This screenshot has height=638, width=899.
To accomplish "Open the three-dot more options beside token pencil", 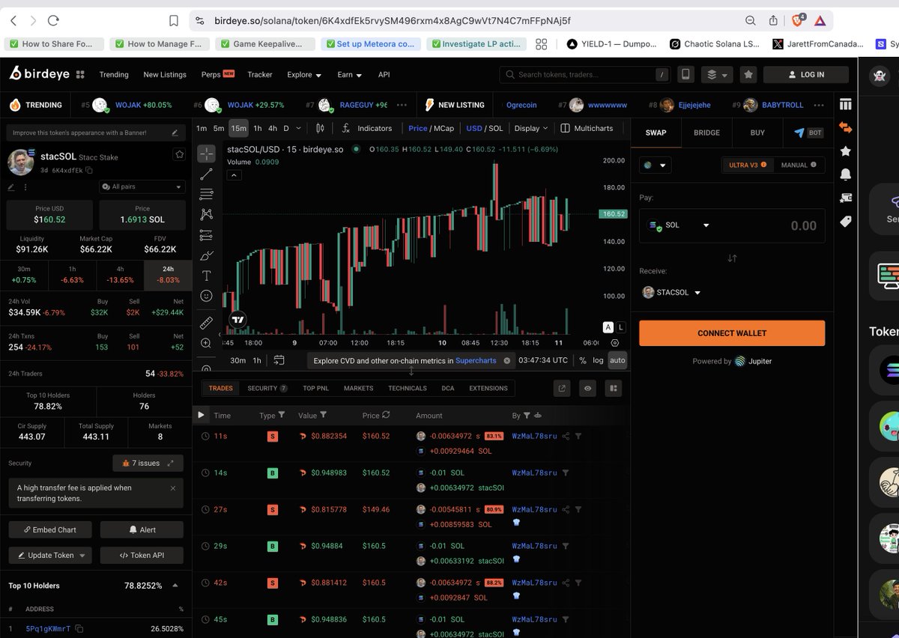I will pos(25,187).
